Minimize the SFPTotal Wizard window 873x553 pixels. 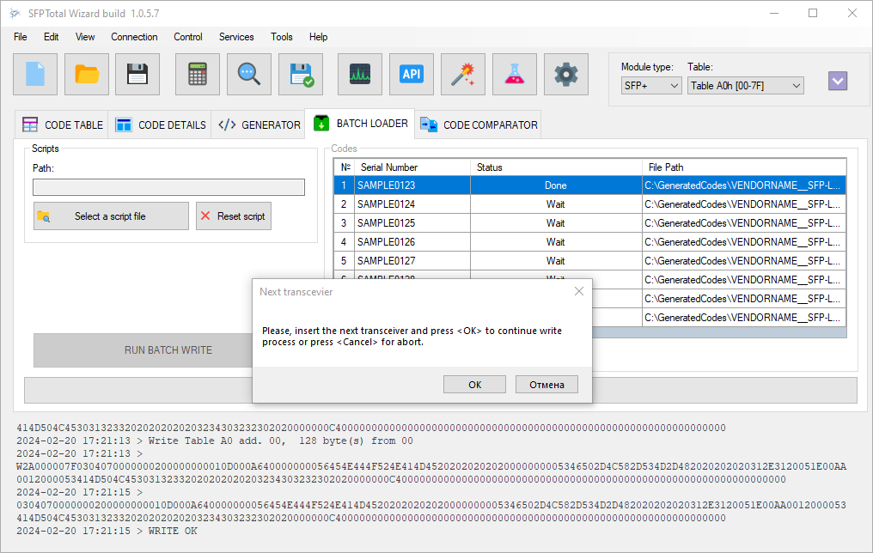pos(774,14)
